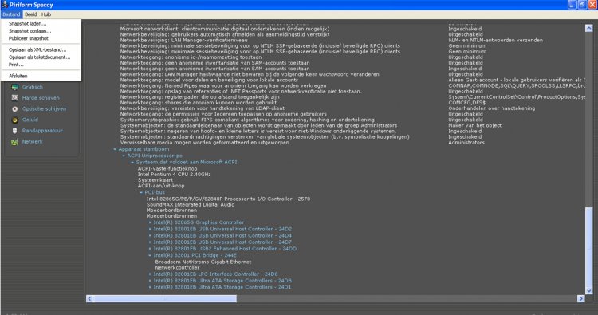Click Afsluiten to exit Speccy
Viewport: 598px width, 315px height.
tap(18, 76)
